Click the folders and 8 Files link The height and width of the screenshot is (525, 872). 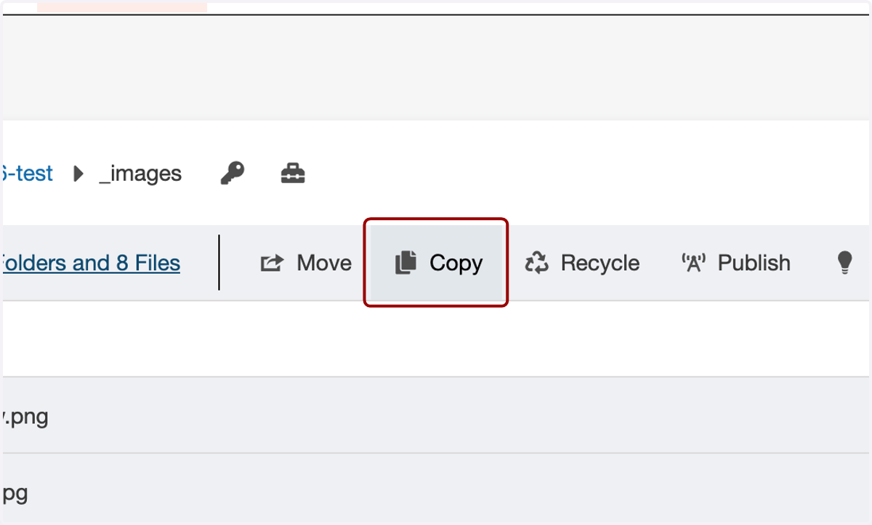pyautogui.click(x=90, y=263)
